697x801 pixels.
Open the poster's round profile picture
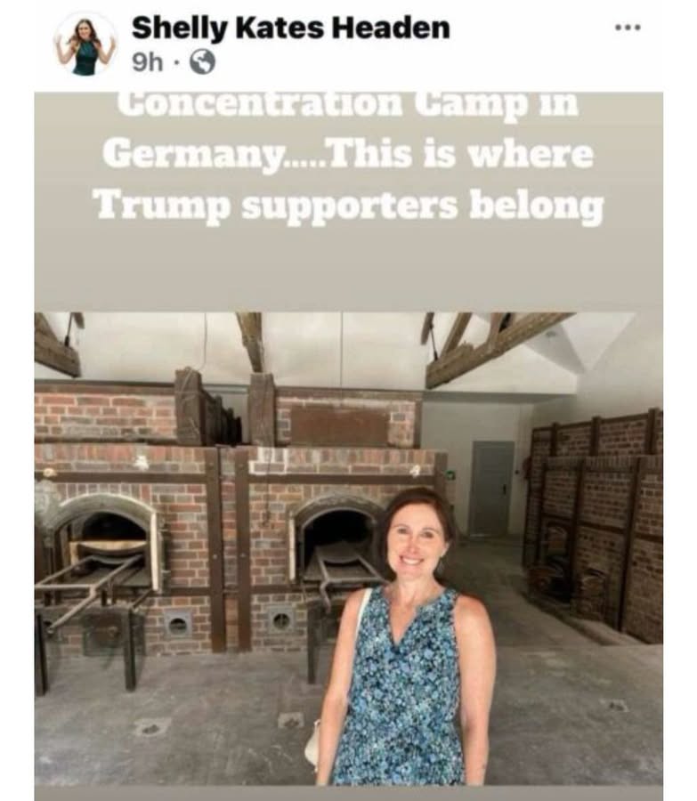pyautogui.click(x=85, y=45)
